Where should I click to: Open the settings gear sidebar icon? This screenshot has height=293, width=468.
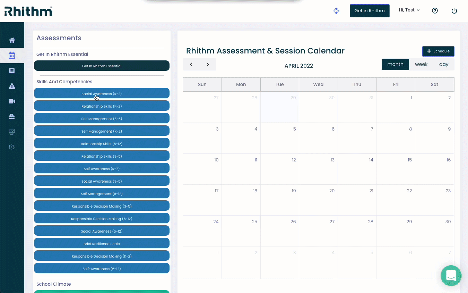pos(12,147)
